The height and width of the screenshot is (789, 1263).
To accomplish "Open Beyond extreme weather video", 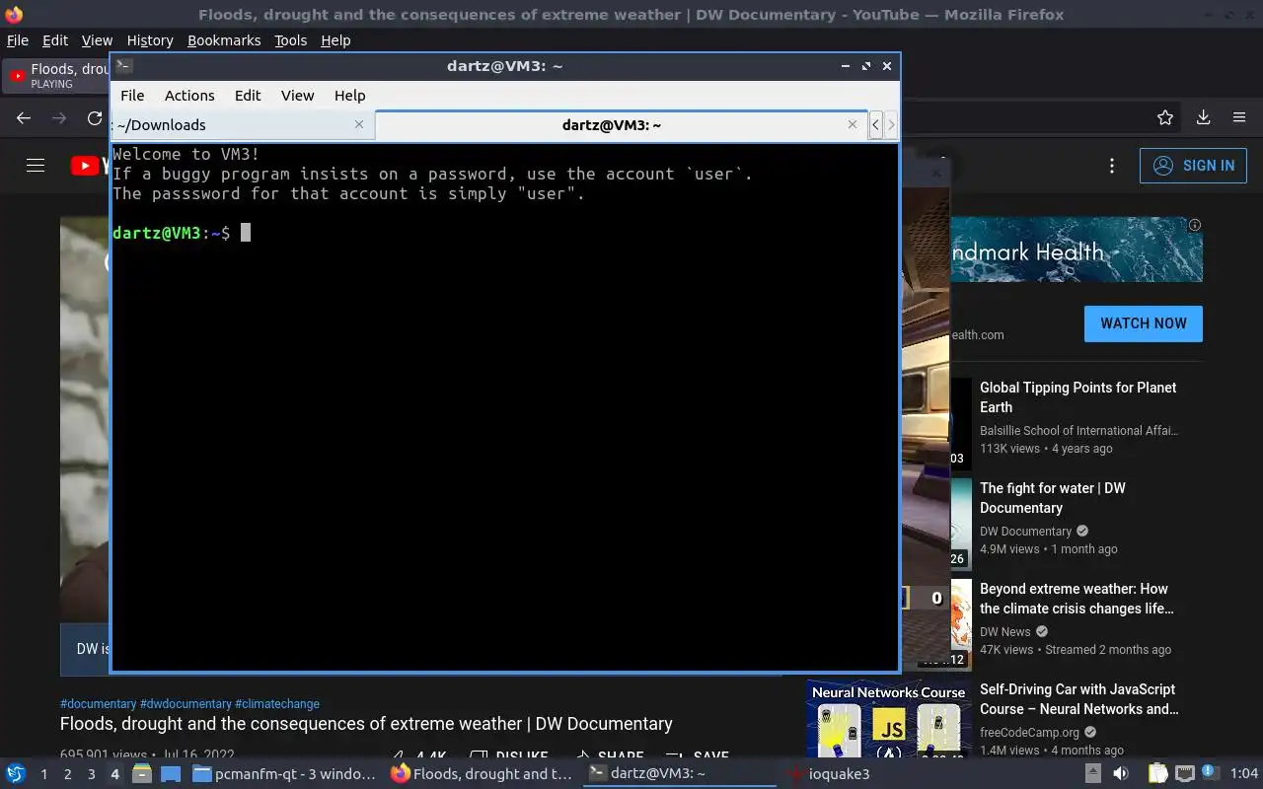I will [1077, 599].
